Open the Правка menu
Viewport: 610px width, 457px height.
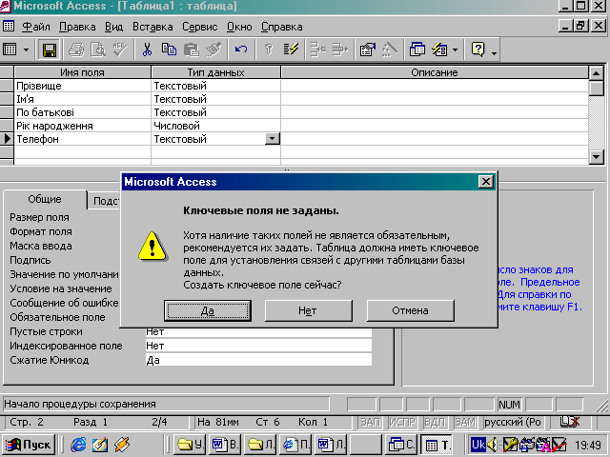tap(77, 27)
